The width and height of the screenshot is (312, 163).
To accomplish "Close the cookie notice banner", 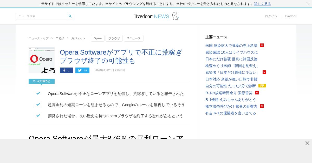I will click(x=308, y=4).
